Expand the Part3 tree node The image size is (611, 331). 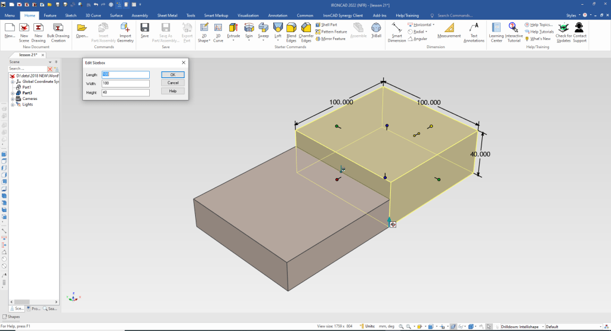pyautogui.click(x=12, y=93)
